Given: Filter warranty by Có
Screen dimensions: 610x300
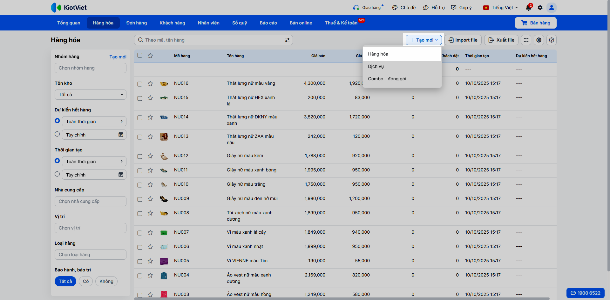Looking at the screenshot, I should [86, 281].
